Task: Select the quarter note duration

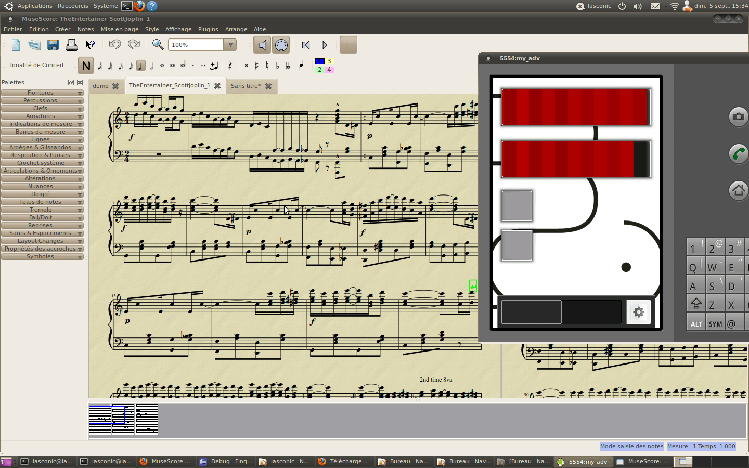Action: point(141,66)
